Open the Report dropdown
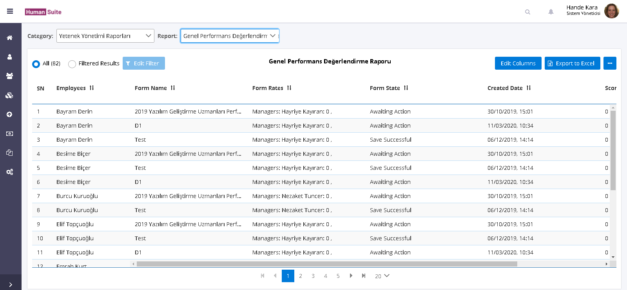This screenshot has width=627, height=290. (230, 36)
